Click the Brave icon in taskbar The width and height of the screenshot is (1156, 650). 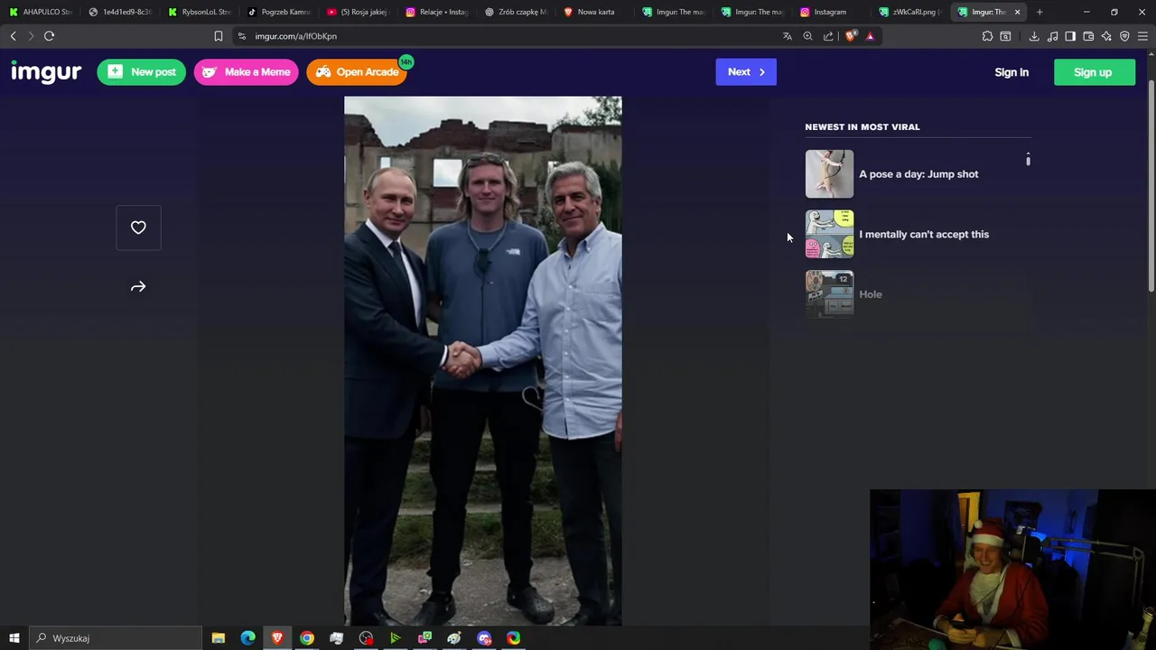(277, 638)
